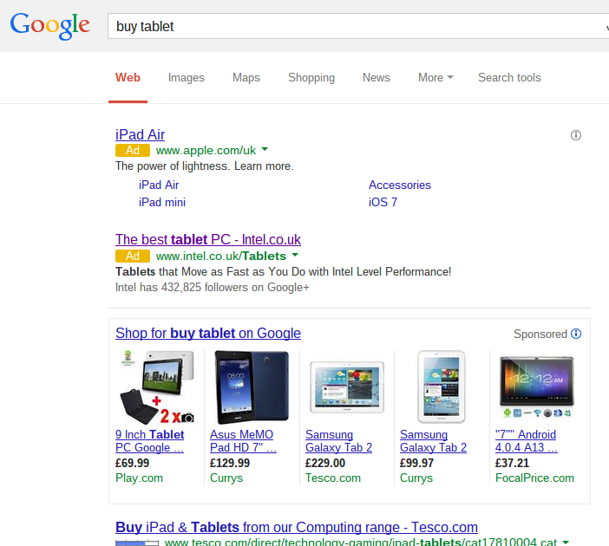
Task: Open 'Shop for buy tablet on Google' link
Action: tap(208, 334)
